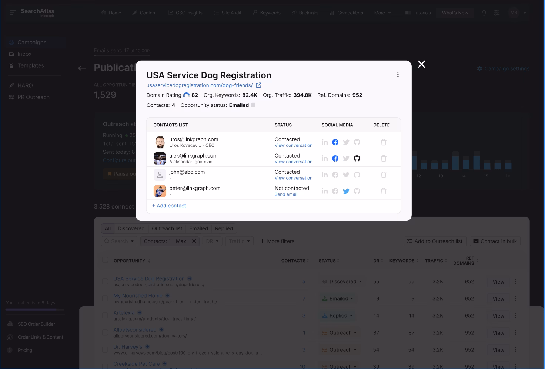Open Inbox in the sidebar

point(24,54)
